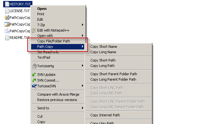The width and height of the screenshot is (197, 124).
Task: Click the HISTORY.TXT file icon
Action: [x=7, y=4]
